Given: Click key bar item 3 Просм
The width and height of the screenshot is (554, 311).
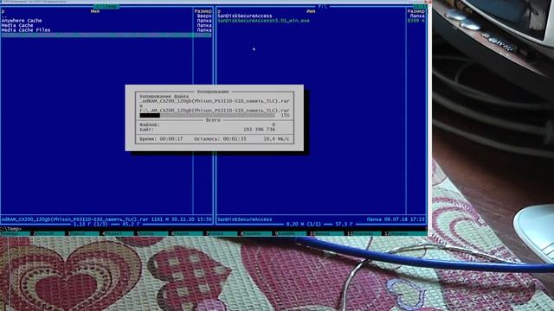Looking at the screenshot, I should point(84,233).
